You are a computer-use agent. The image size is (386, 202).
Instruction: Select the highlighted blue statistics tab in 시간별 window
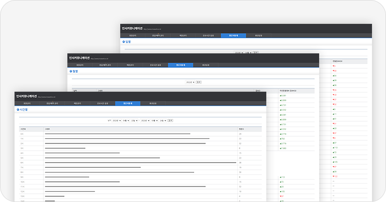[x=128, y=104]
